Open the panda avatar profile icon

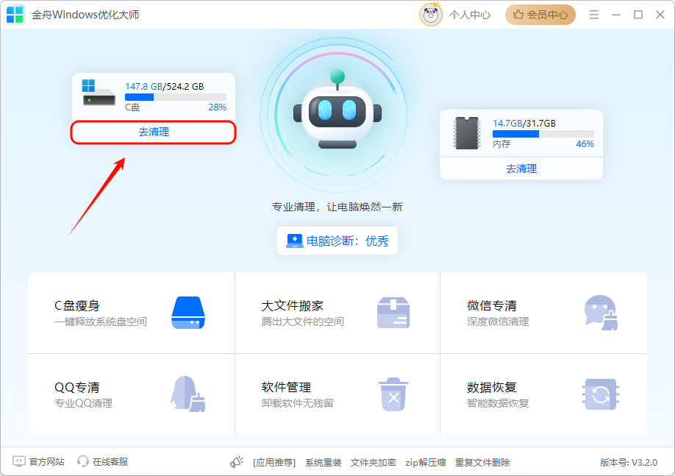(431, 15)
